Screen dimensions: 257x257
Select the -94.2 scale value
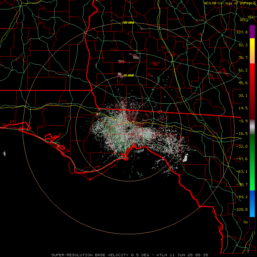pos(242,197)
